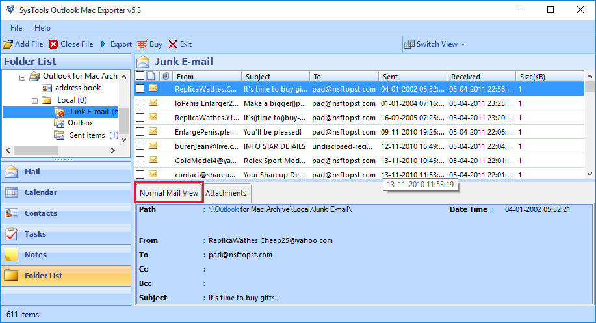The image size is (596, 323).
Task: Click the folder tree vertical scrollbar thumb
Action: click(124, 120)
